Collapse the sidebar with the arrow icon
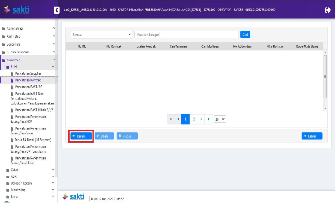Image resolution: width=335 pixels, height=203 pixels. [56, 10]
